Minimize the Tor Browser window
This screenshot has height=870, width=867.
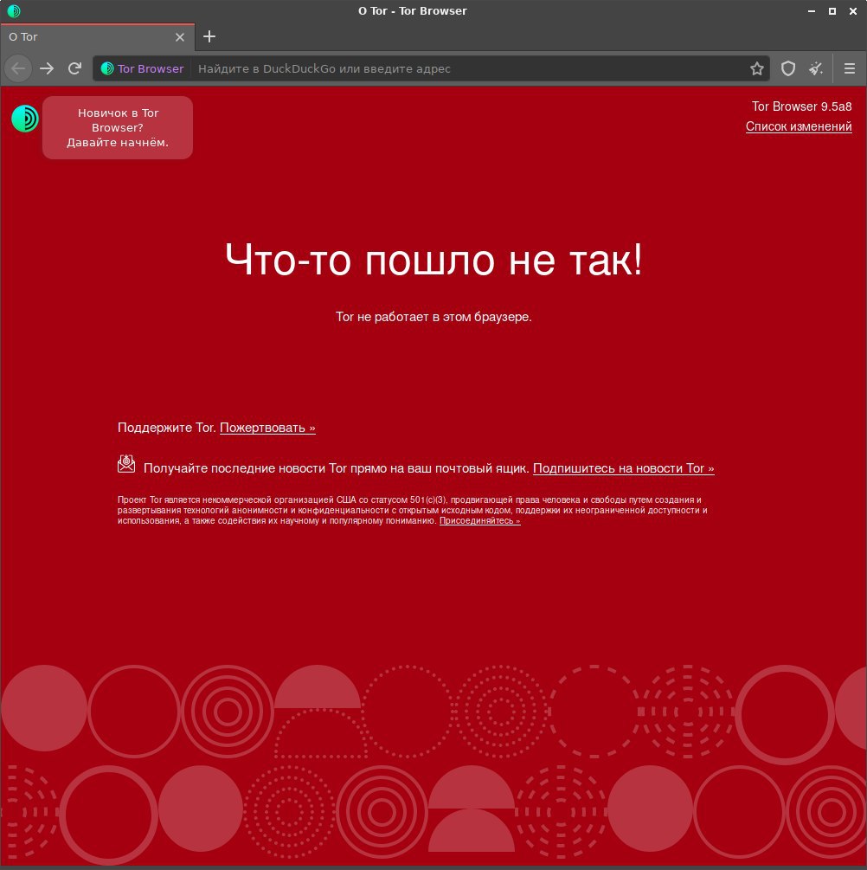(x=812, y=11)
